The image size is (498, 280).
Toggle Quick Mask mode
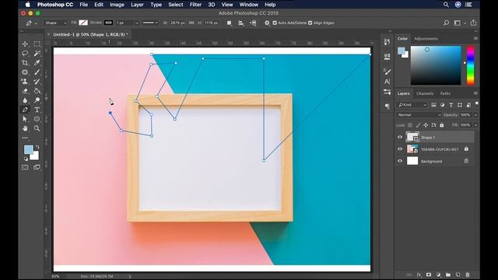[25, 167]
